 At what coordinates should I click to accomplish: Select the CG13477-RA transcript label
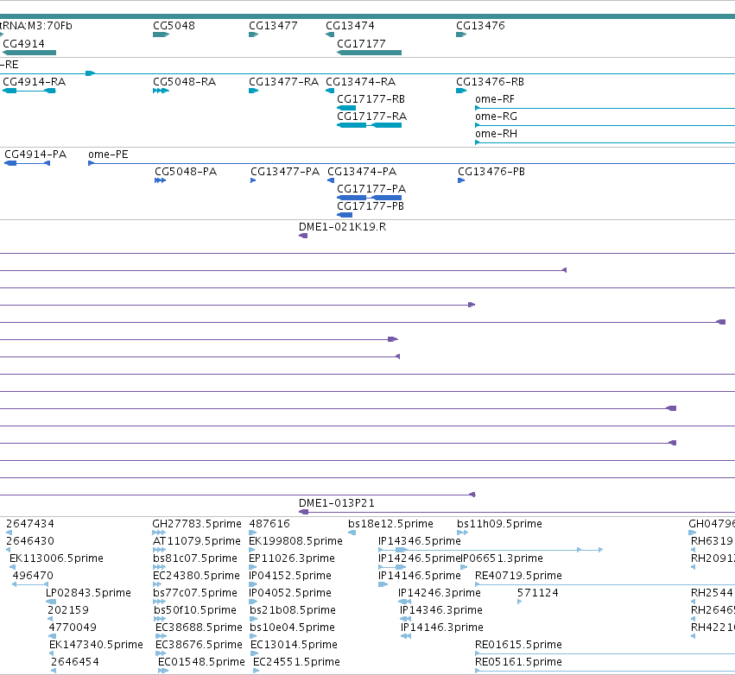[283, 82]
